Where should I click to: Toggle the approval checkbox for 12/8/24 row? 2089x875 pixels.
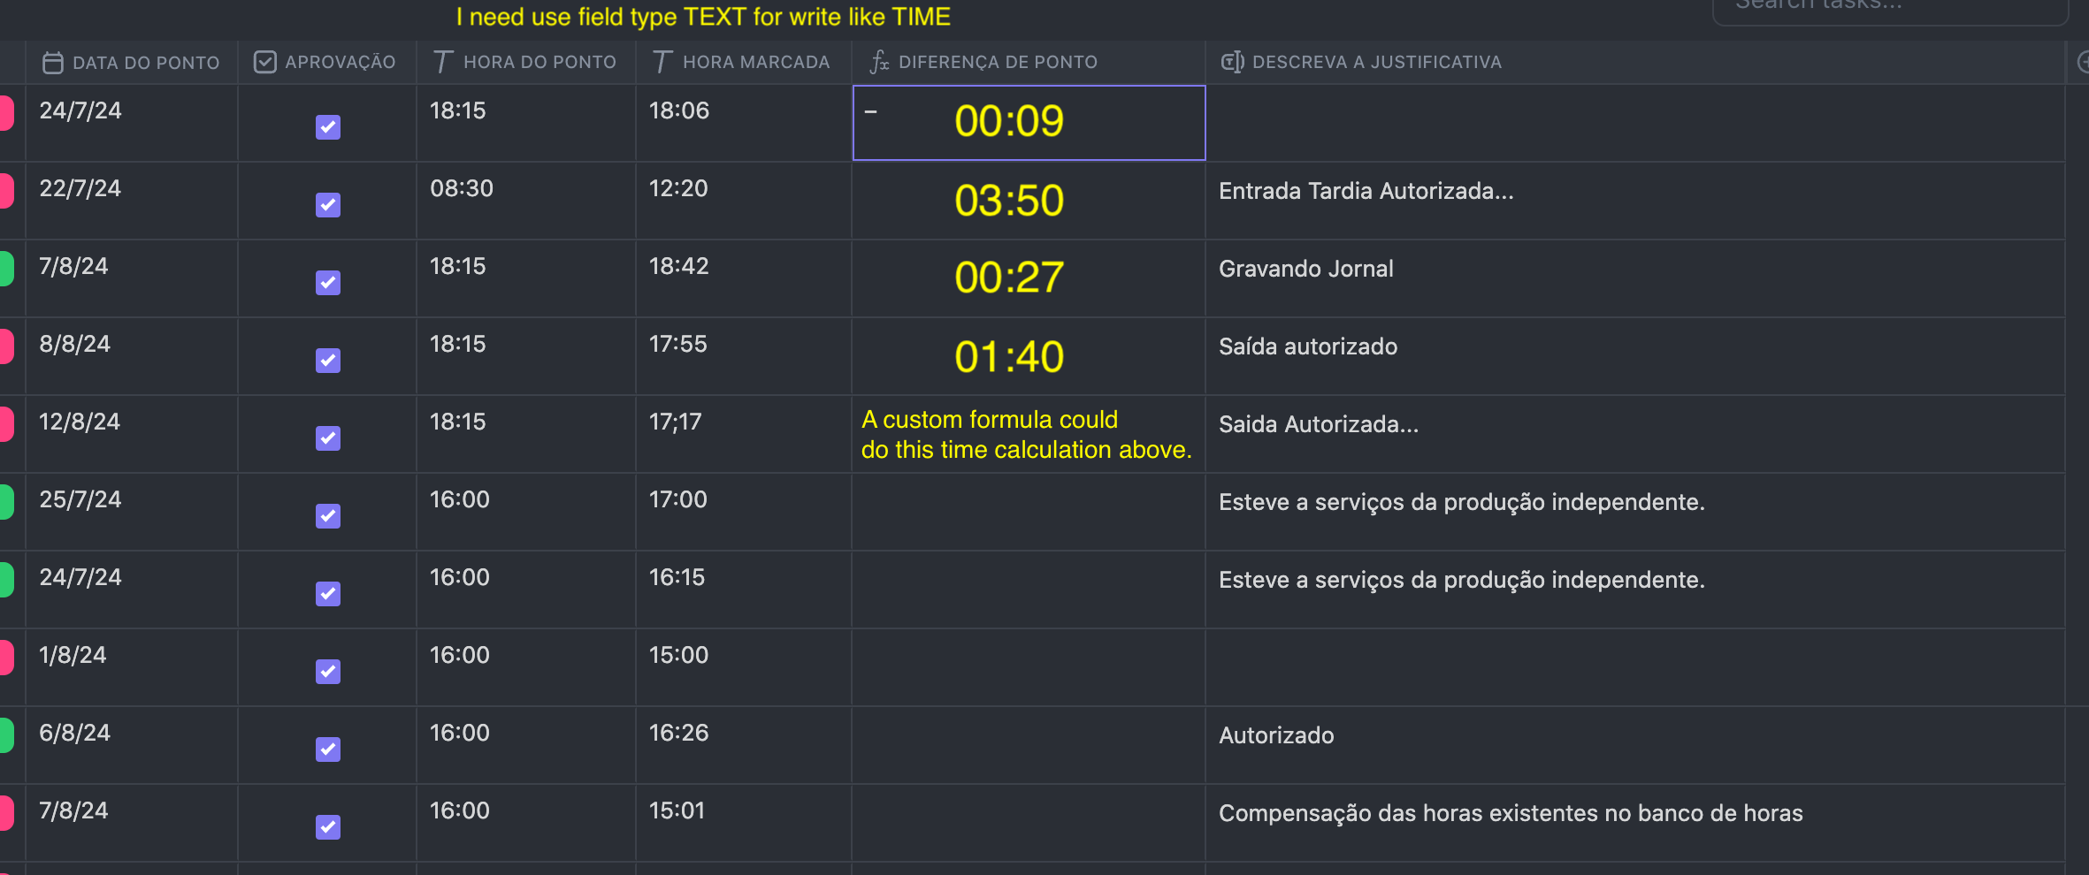coord(328,438)
